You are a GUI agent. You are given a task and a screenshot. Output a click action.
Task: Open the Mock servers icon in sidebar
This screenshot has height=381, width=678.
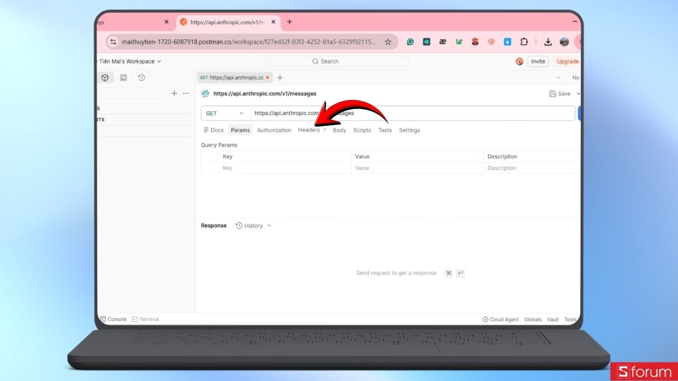(x=123, y=77)
